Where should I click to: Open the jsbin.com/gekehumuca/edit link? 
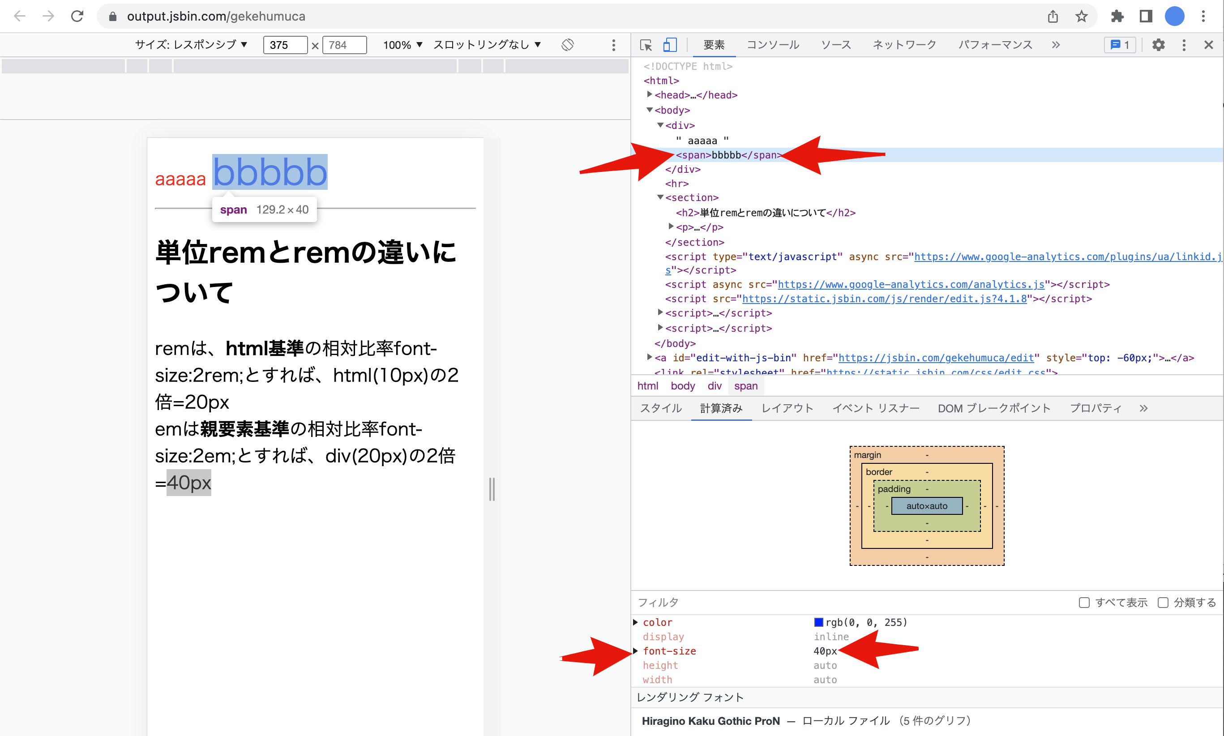point(936,358)
